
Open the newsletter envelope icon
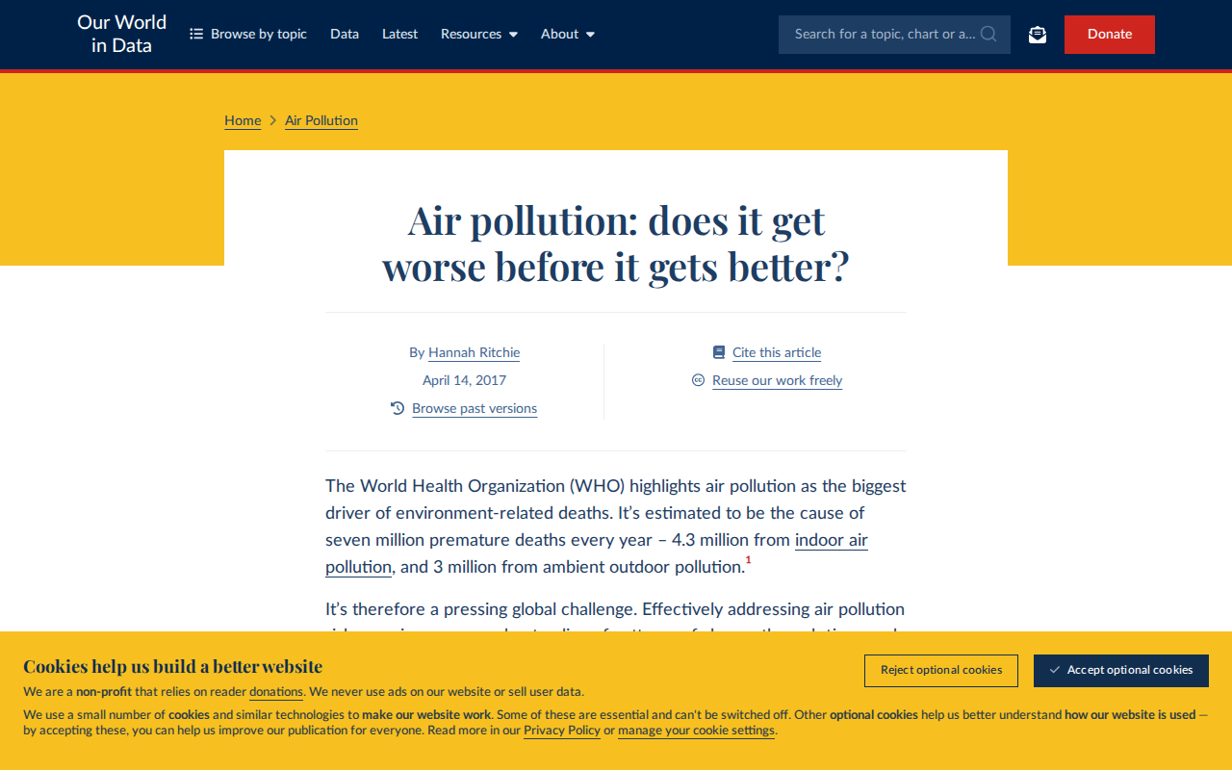point(1038,35)
